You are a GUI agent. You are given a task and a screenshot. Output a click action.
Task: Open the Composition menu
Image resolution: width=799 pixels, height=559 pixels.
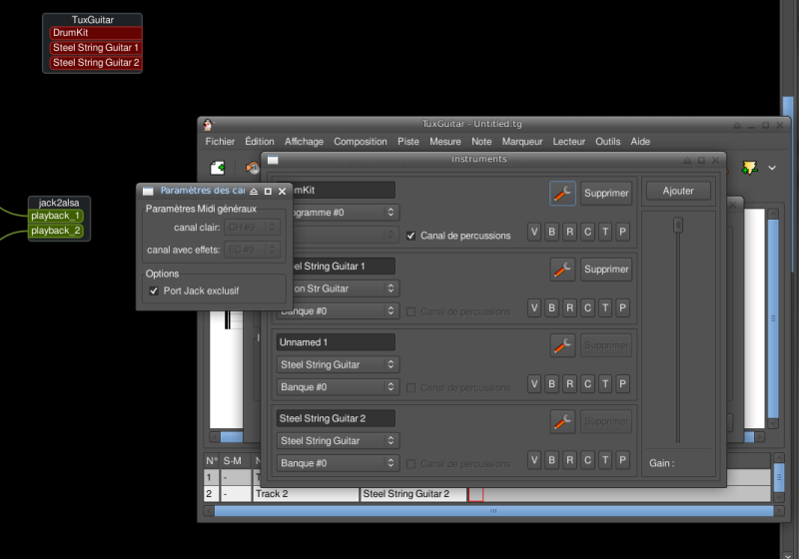(361, 142)
